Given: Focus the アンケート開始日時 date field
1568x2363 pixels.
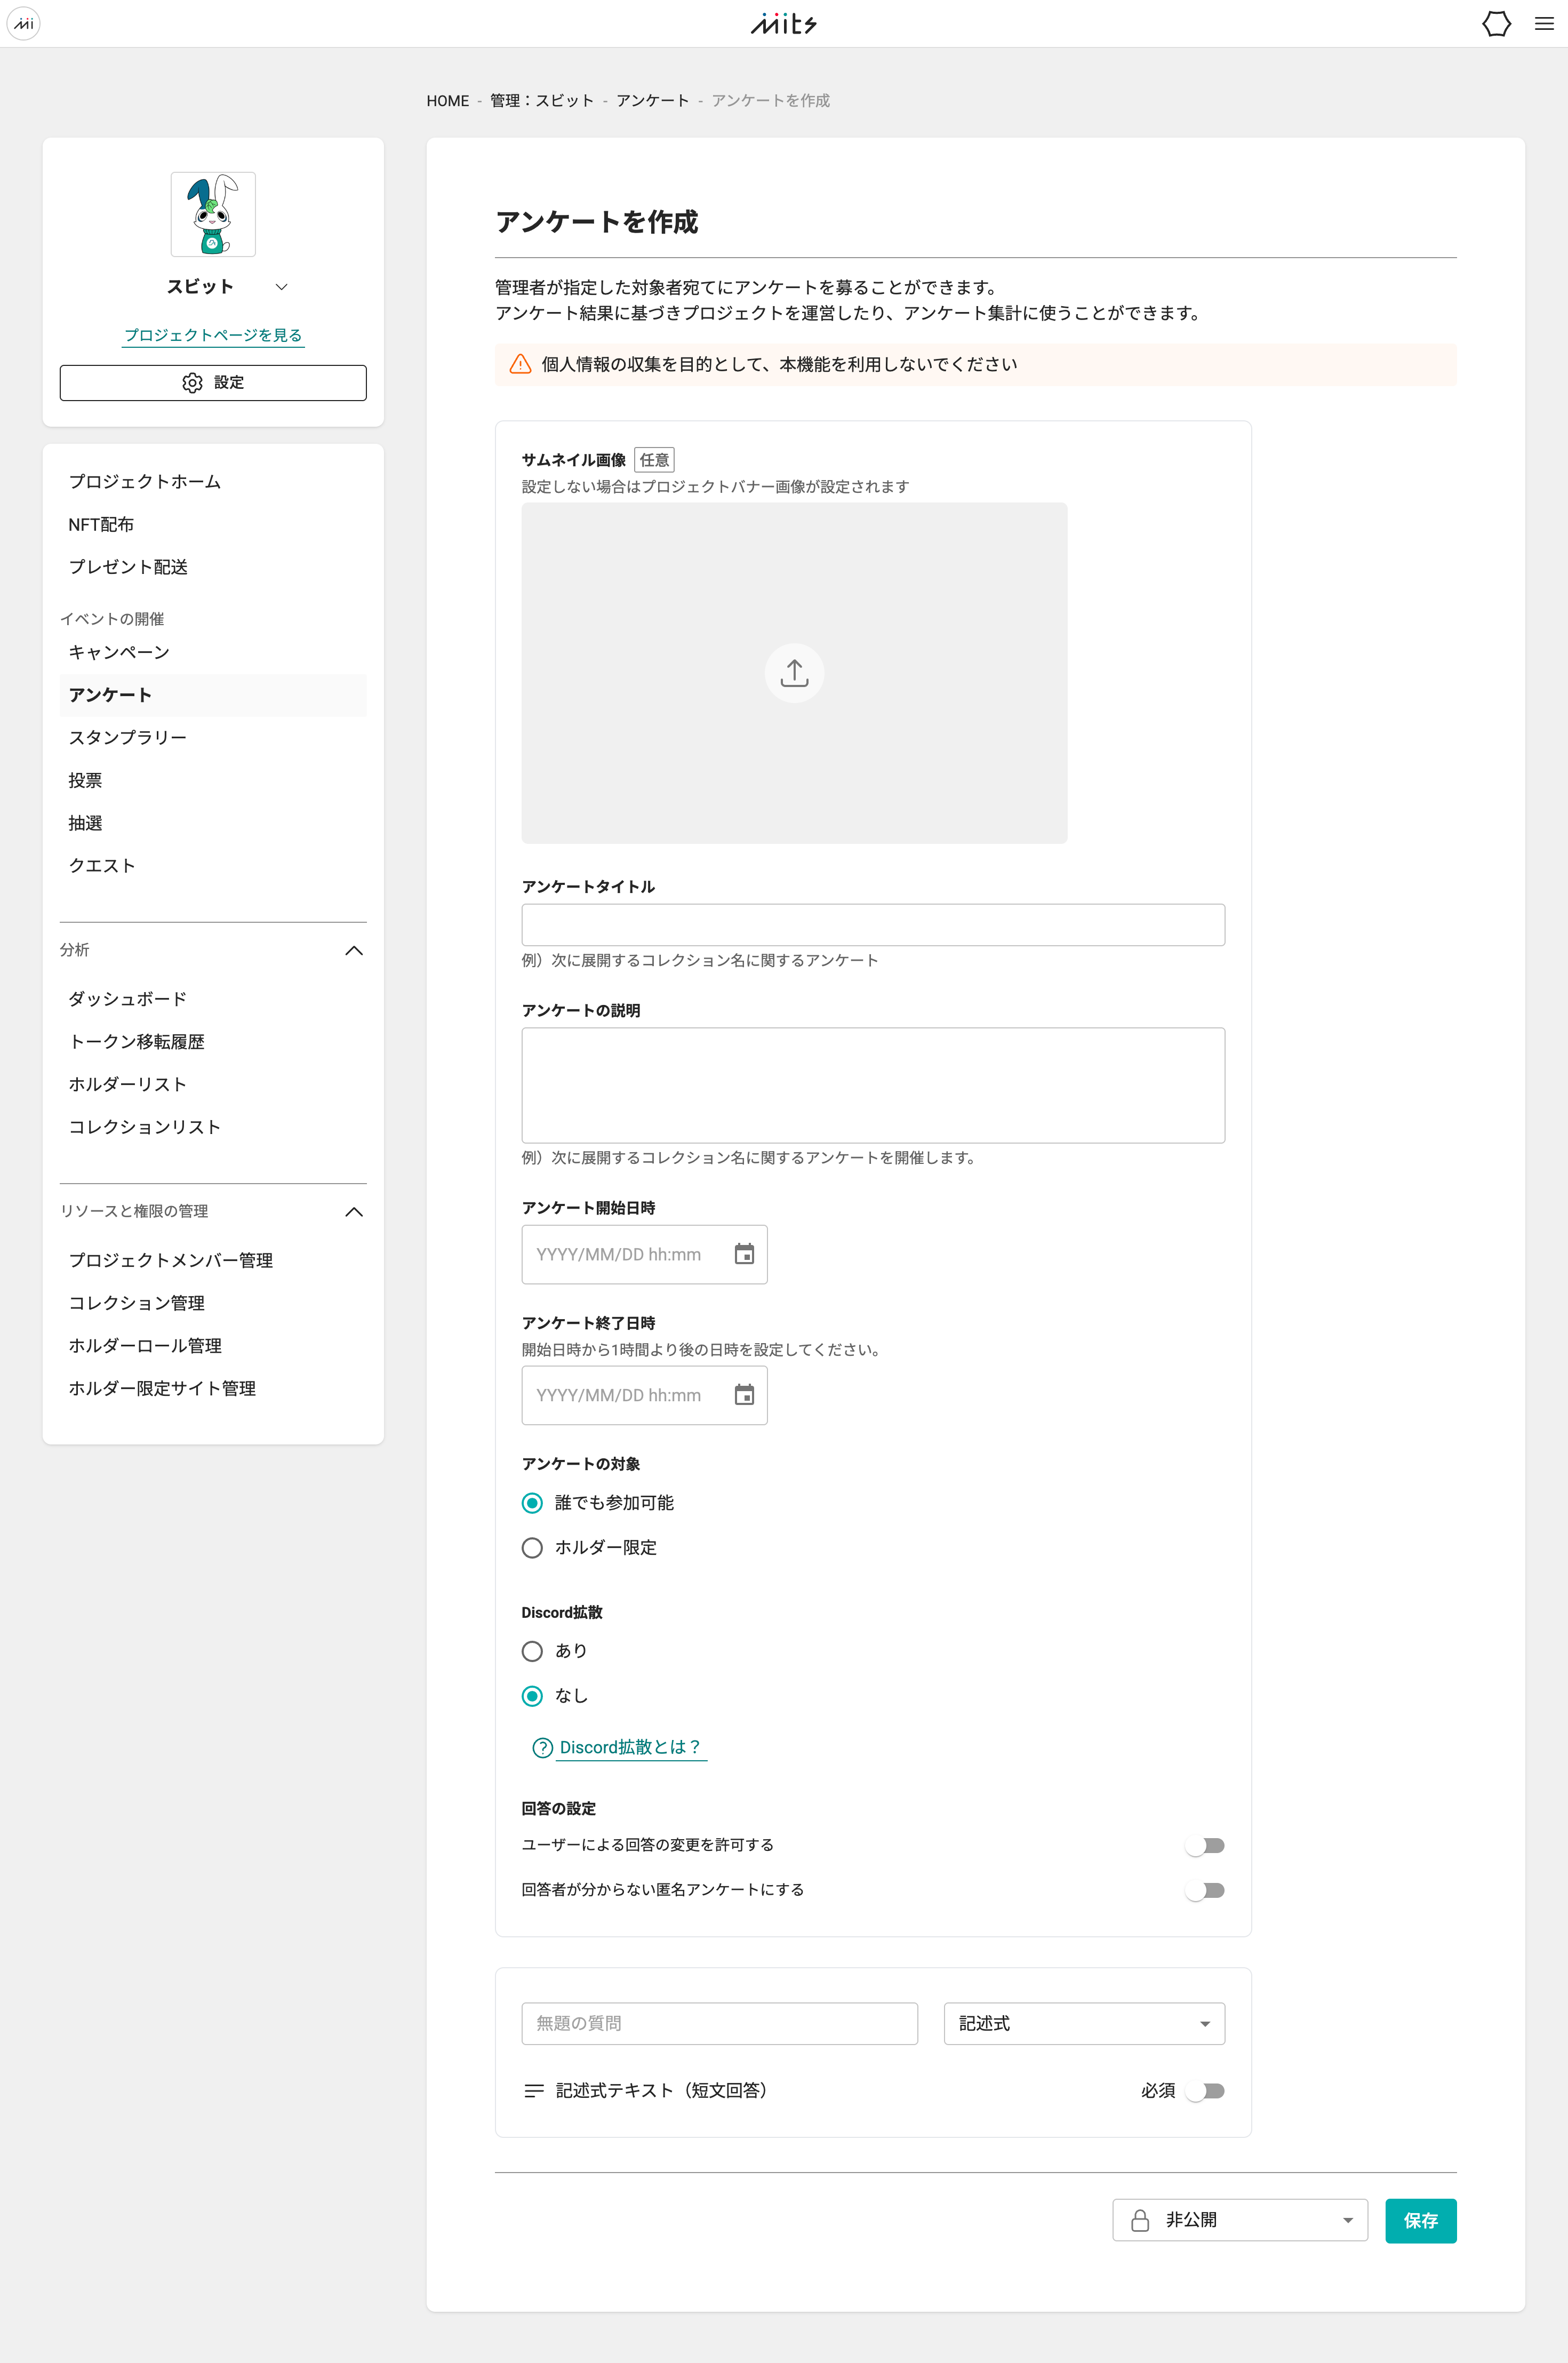Looking at the screenshot, I should click(644, 1254).
